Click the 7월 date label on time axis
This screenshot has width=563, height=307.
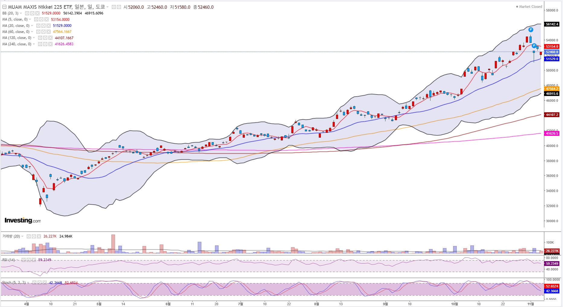coord(241,304)
